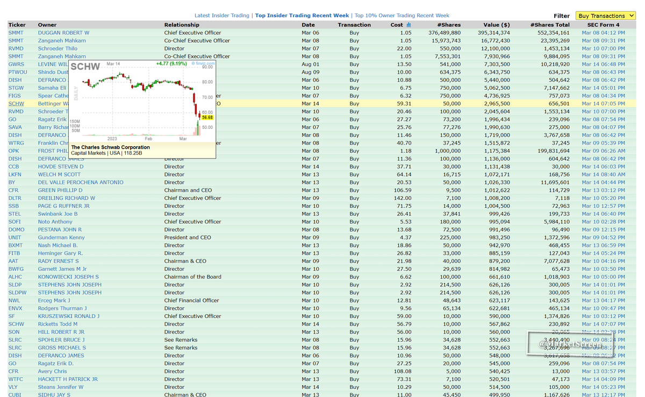The width and height of the screenshot is (645, 397).
Task: Open the ENVX ticker link
Action: 16,308
